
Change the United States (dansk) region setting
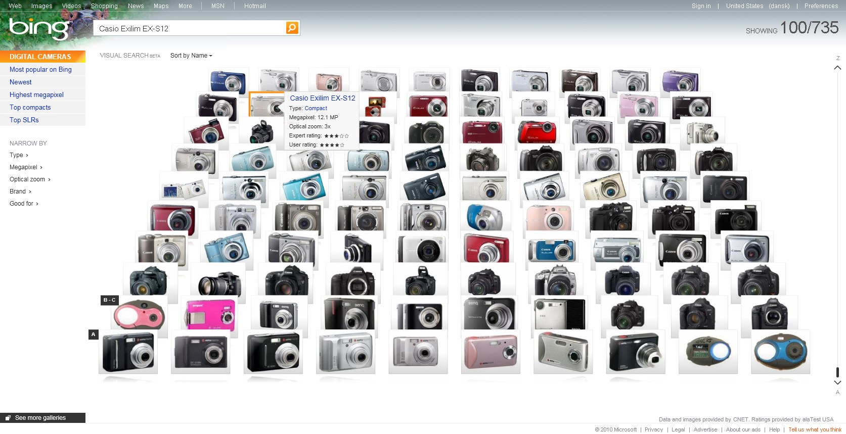tap(758, 6)
